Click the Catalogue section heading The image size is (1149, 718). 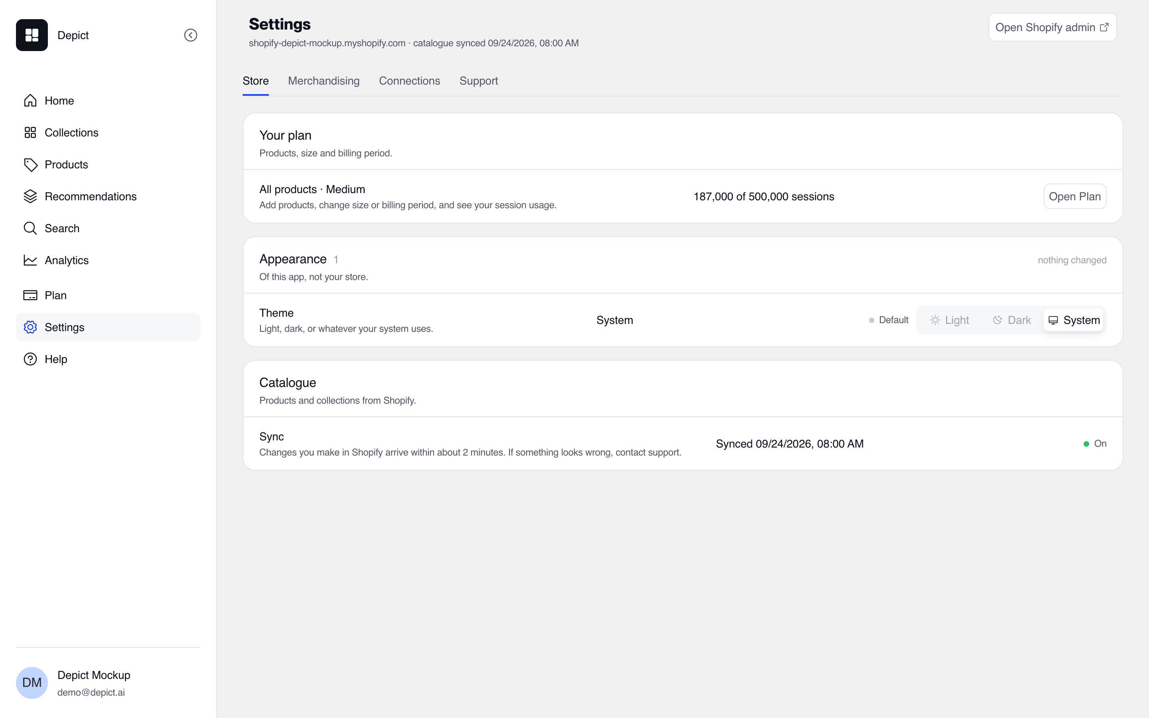(288, 383)
